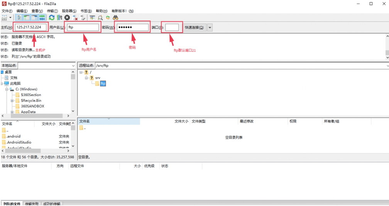Click the 快速连接(Q) button
The width and height of the screenshot is (389, 206).
coord(194,27)
